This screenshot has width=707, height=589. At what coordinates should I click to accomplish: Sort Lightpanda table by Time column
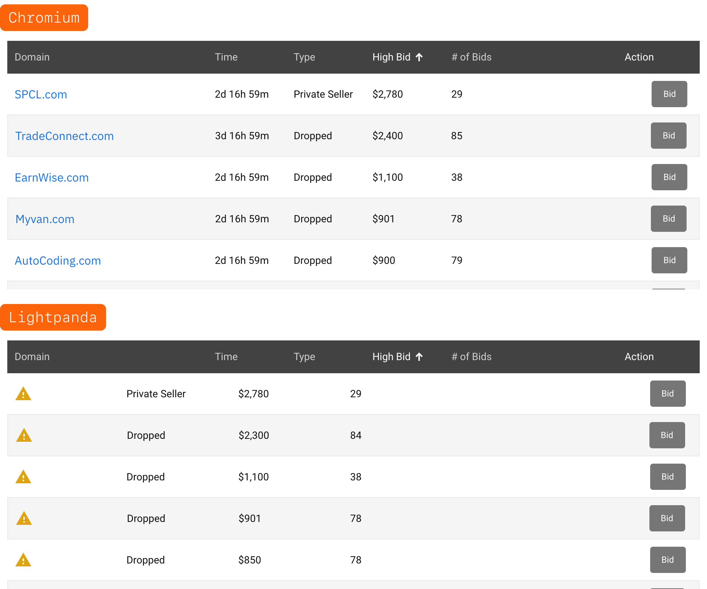coord(226,356)
